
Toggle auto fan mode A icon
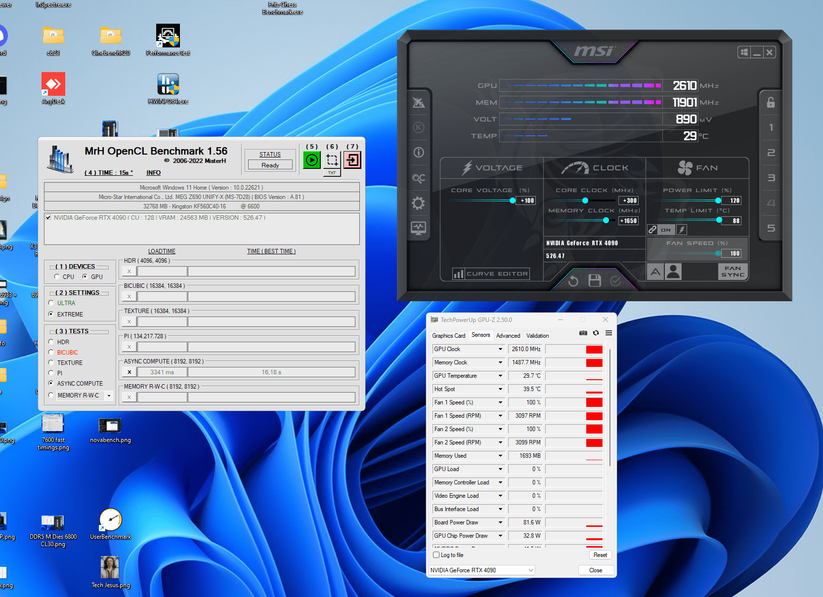(x=655, y=272)
